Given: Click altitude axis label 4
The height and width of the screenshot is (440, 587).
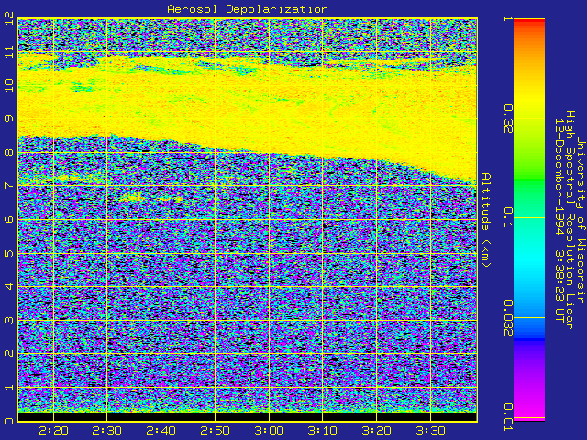Looking at the screenshot, I should 9,287.
